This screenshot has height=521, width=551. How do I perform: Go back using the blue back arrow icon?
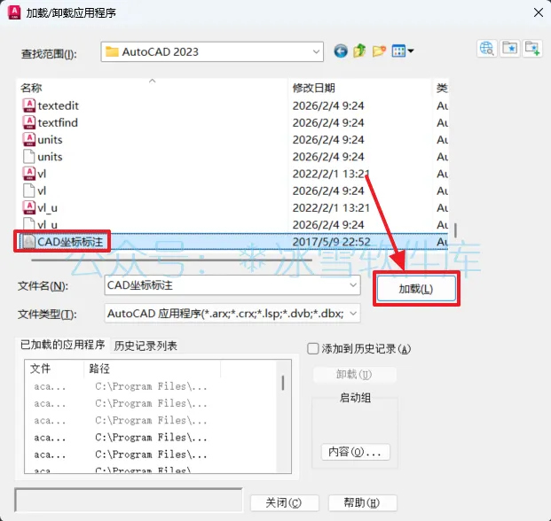click(x=341, y=51)
